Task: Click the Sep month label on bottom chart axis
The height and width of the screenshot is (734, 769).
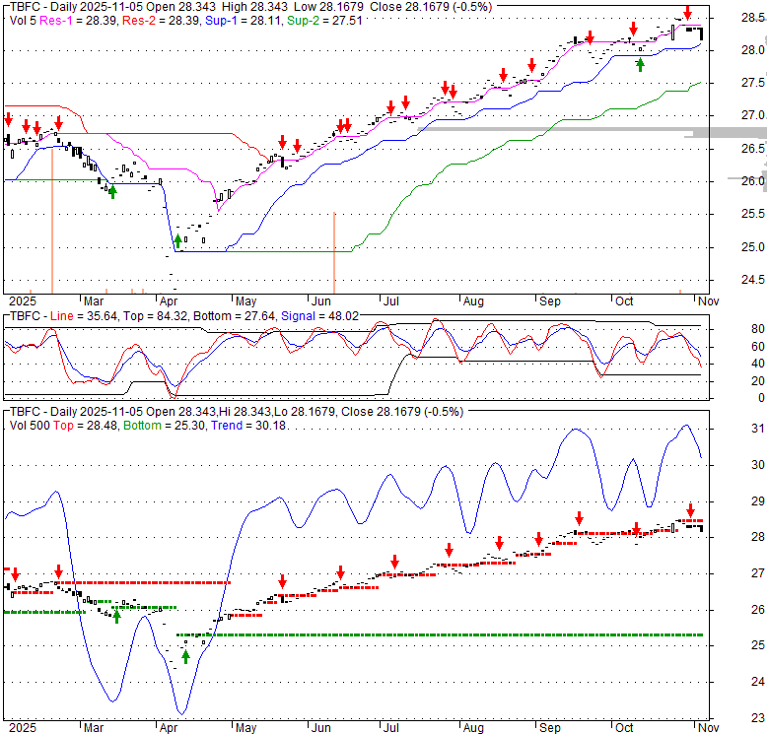Action: pyautogui.click(x=548, y=728)
